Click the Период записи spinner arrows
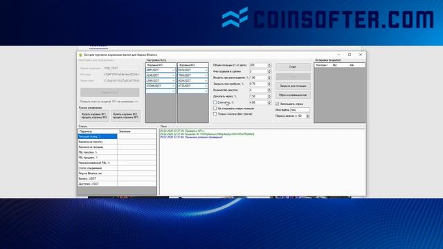 tap(308, 116)
